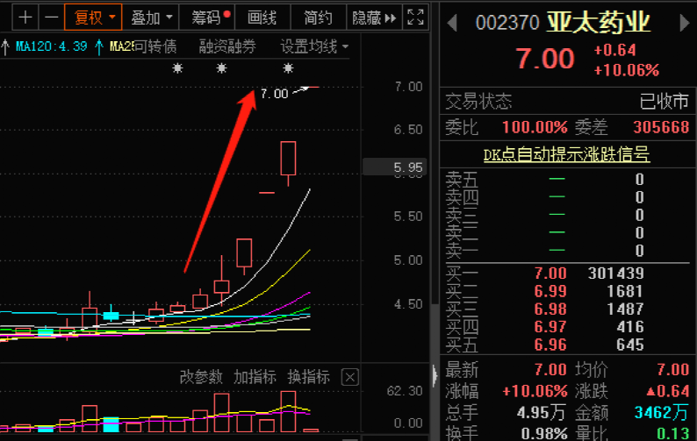Click 隐藏 to hide side panel
The height and width of the screenshot is (441, 697).
click(x=374, y=18)
